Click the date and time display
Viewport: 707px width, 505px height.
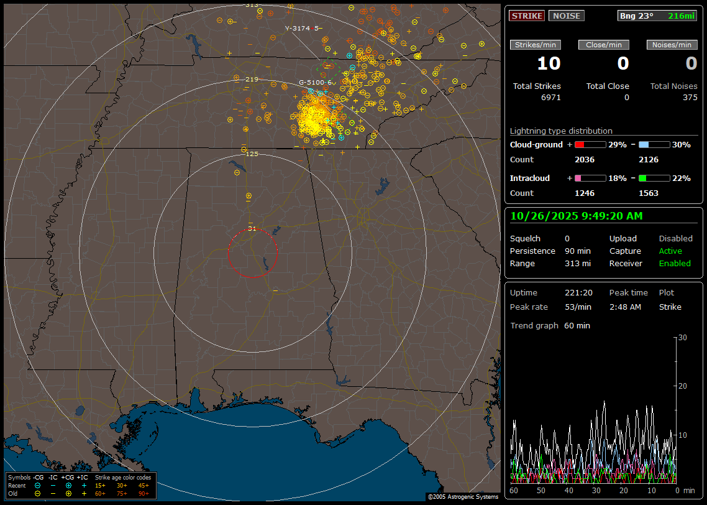pos(576,216)
